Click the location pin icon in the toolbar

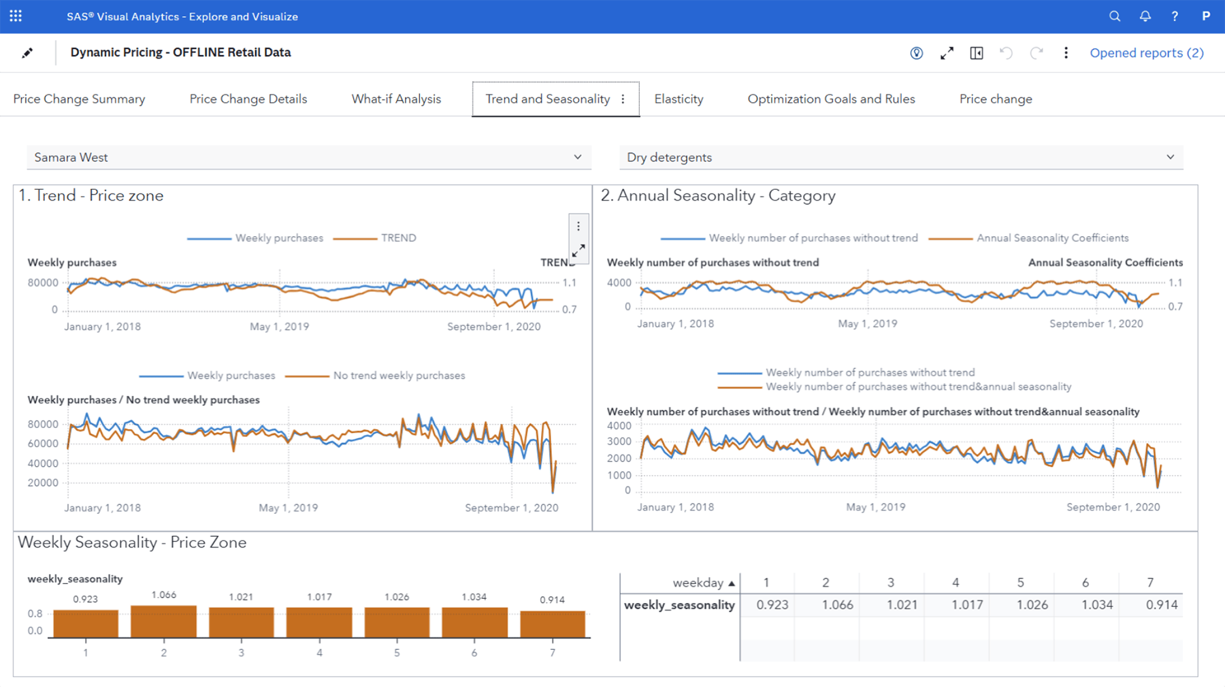pyautogui.click(x=916, y=52)
